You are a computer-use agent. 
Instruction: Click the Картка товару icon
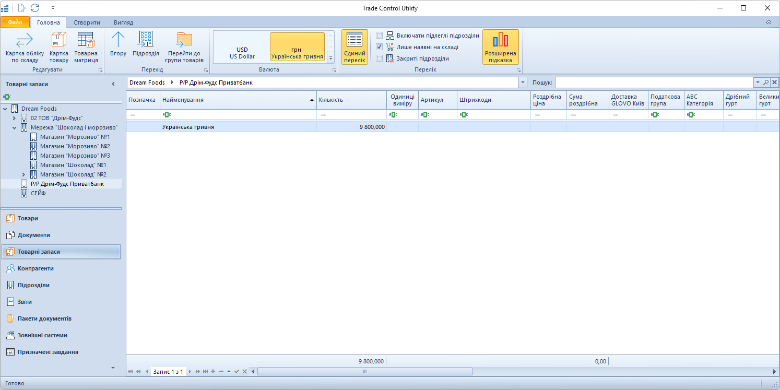point(58,47)
